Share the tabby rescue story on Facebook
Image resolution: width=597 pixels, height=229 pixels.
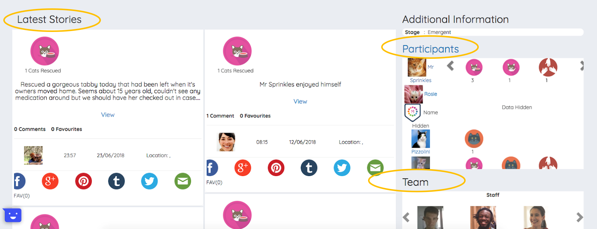pos(19,181)
